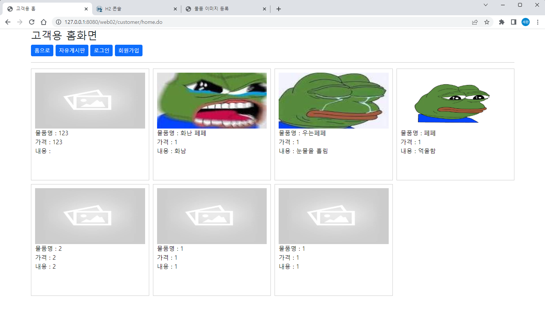Click text 내용 : 눈물을 흘림
Viewport: 545px width, 332px height.
click(x=304, y=151)
